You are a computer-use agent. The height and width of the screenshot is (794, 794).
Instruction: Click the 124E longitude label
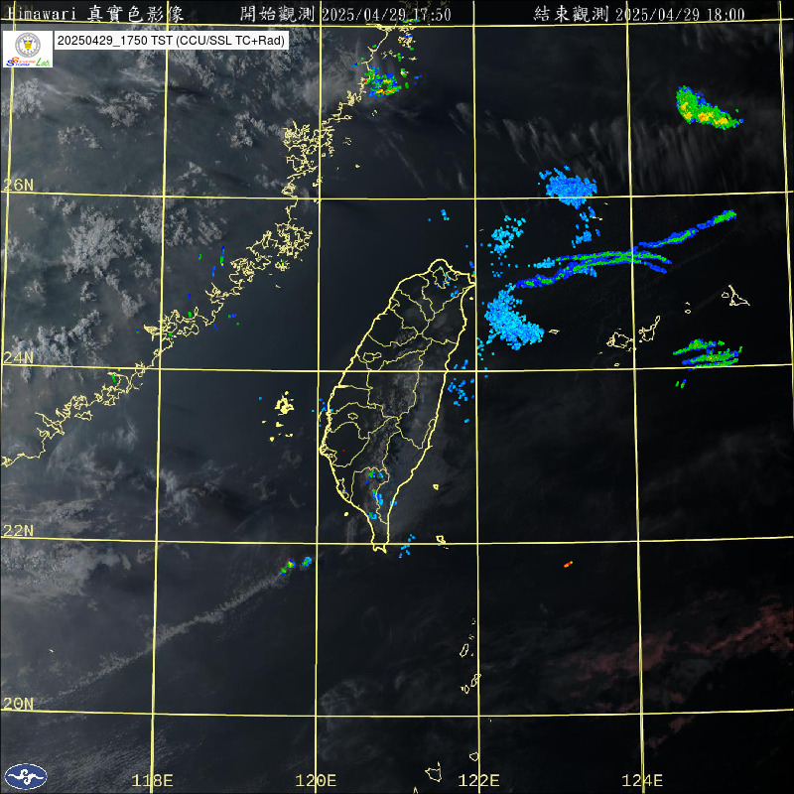pos(642,780)
